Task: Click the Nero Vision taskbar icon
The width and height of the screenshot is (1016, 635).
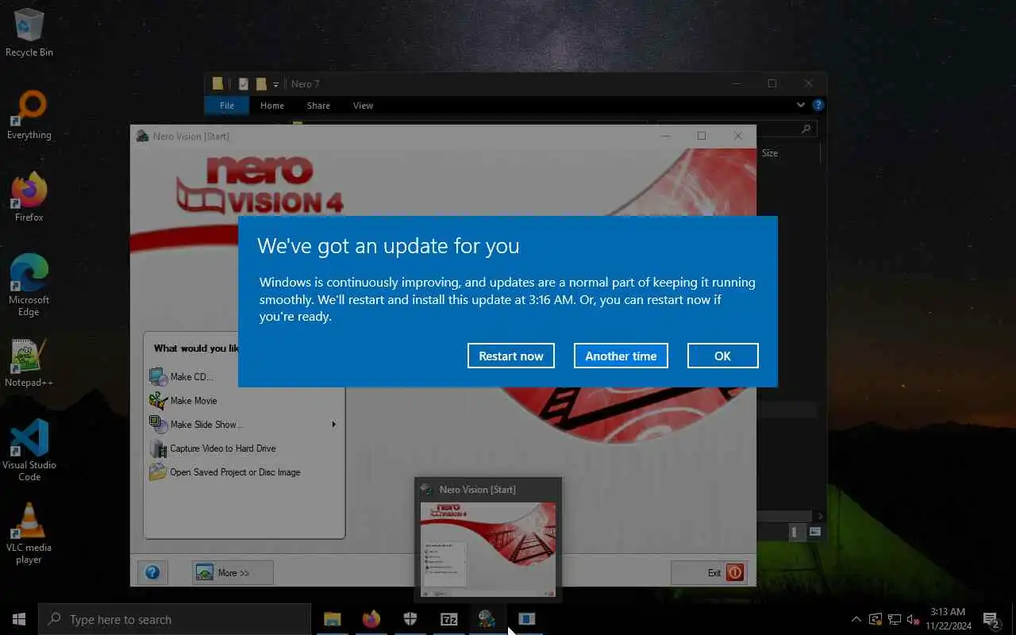Action: pos(488,619)
